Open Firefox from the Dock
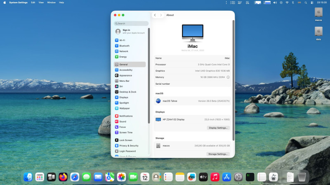 coord(63,177)
